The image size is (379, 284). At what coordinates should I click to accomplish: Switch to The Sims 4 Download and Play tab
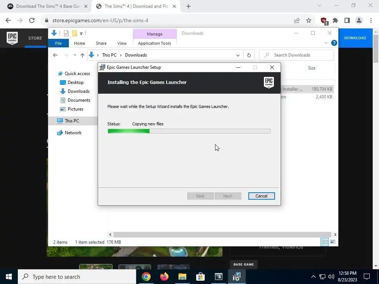[136, 7]
